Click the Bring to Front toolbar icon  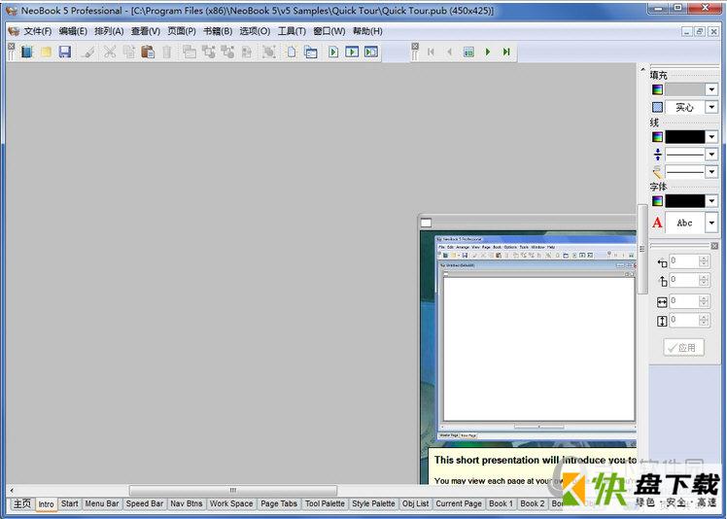click(190, 52)
